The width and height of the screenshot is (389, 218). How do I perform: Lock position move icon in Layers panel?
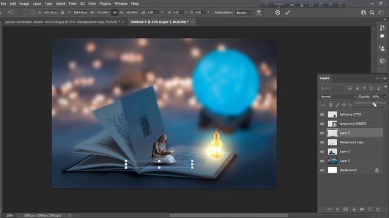(344, 105)
